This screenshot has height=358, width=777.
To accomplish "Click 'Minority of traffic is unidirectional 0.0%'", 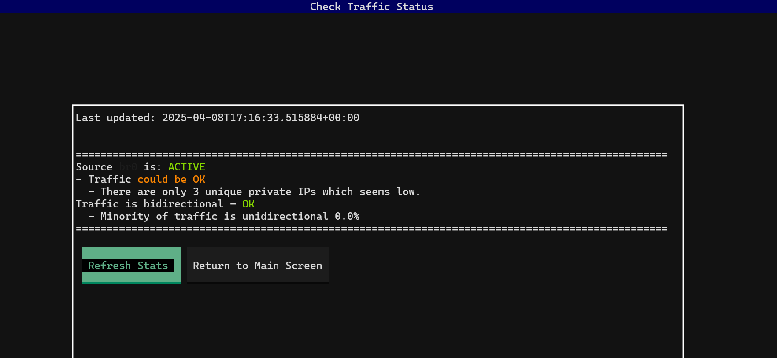I will tap(224, 216).
